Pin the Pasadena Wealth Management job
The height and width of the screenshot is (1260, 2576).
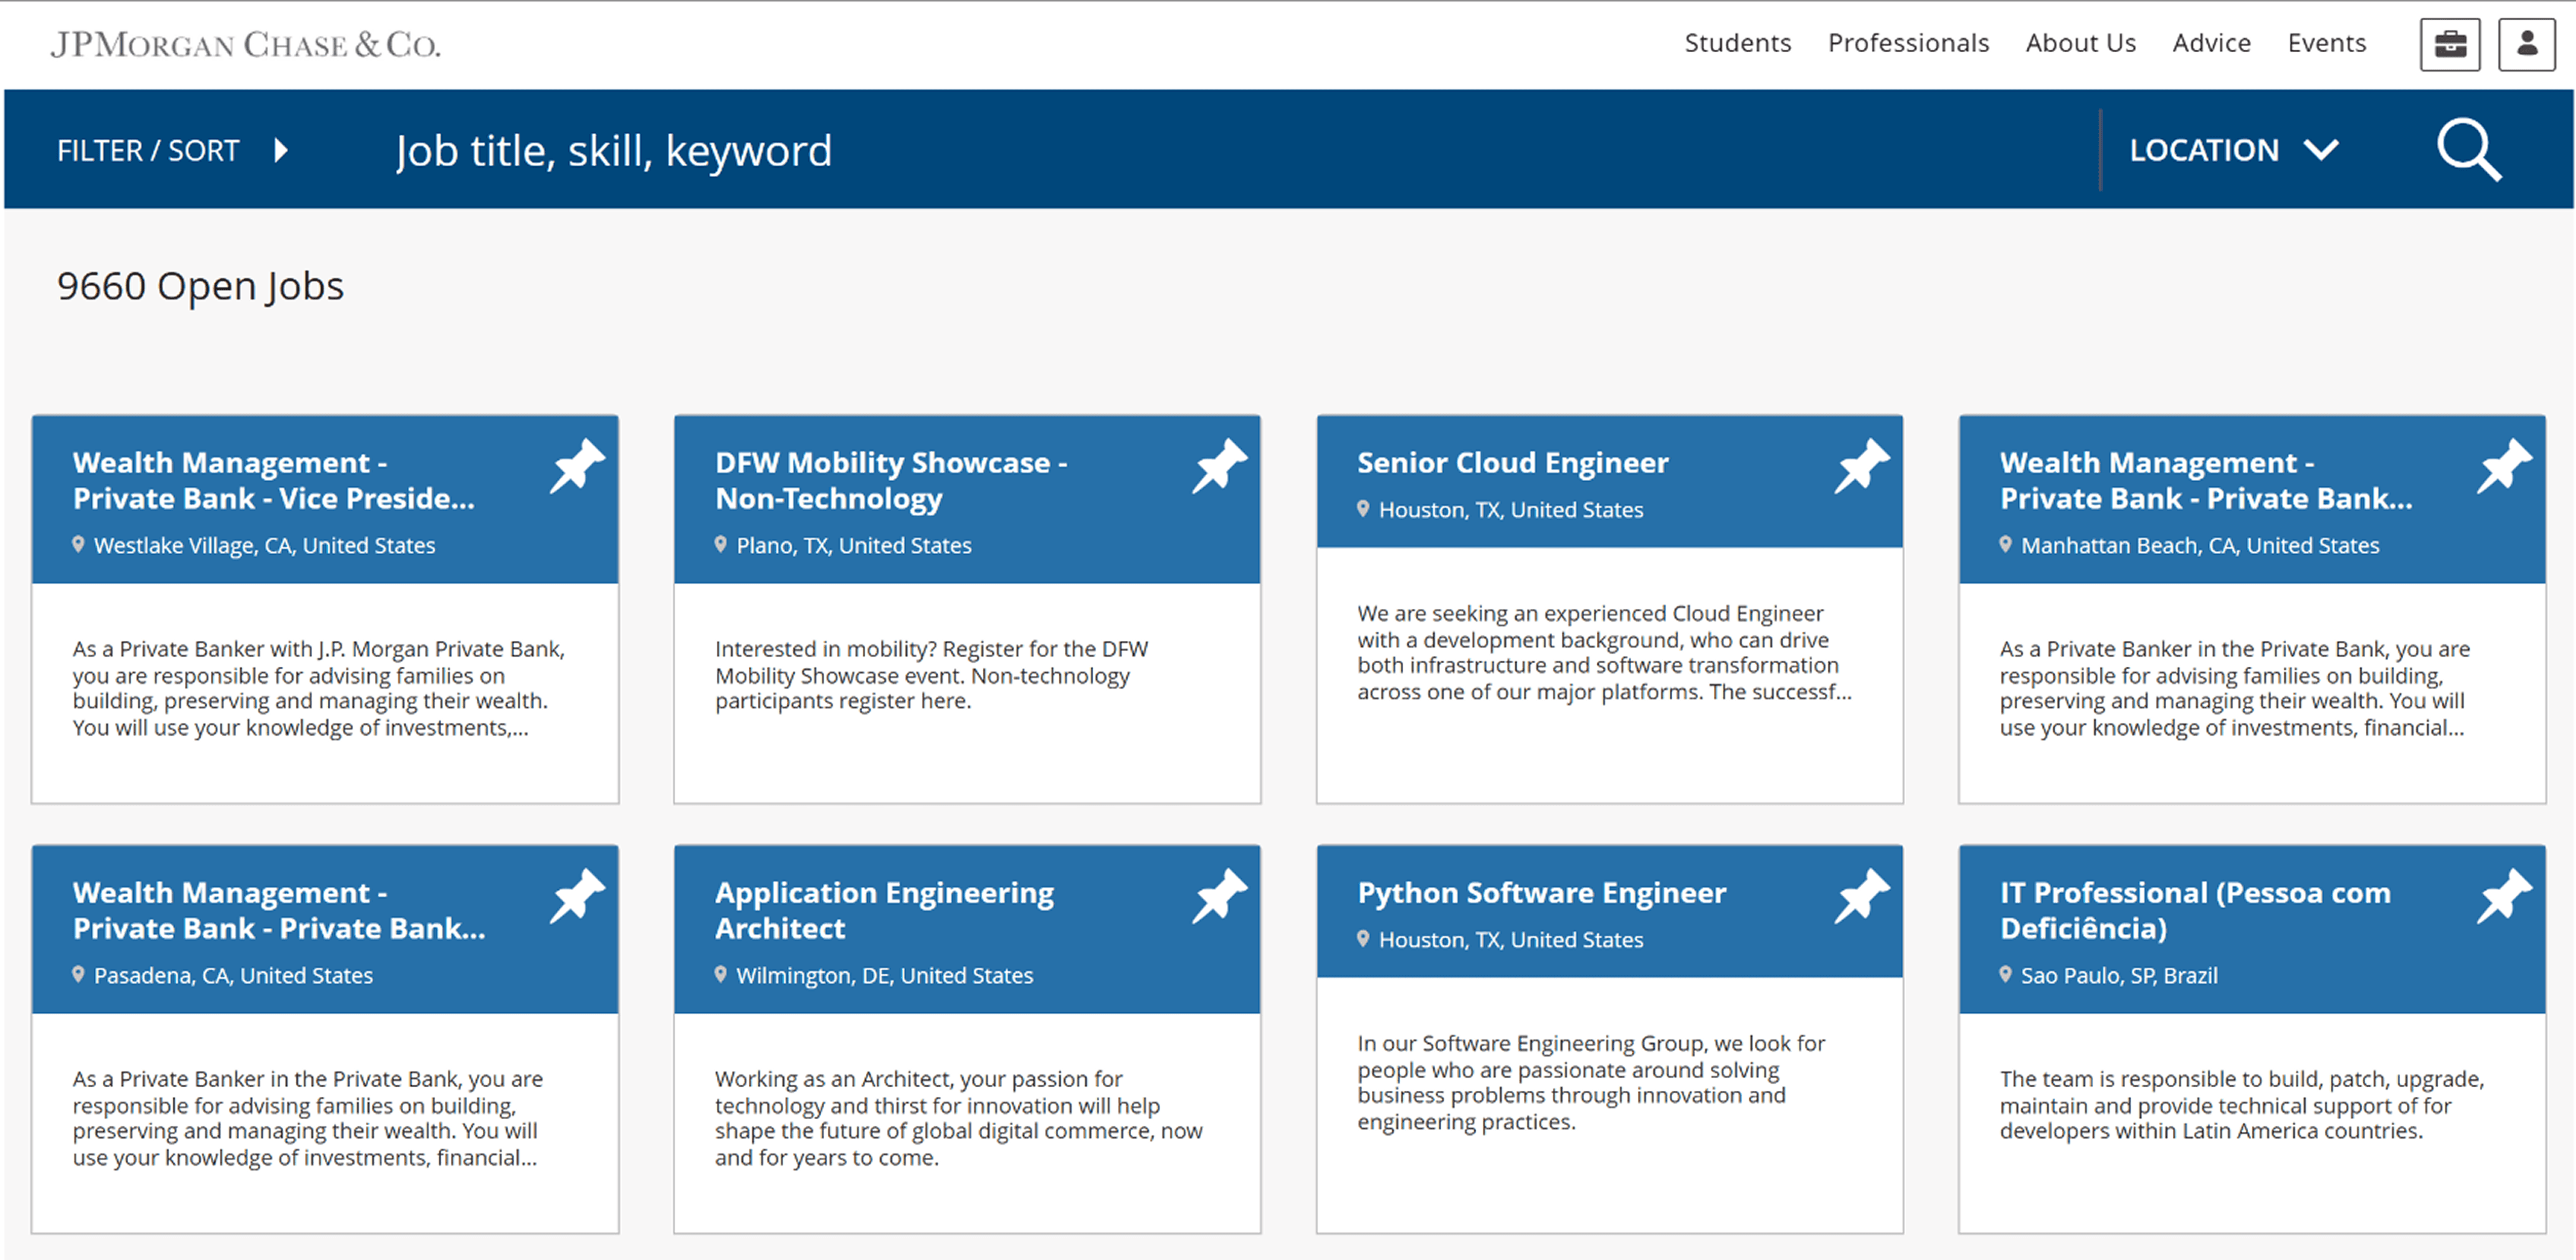click(577, 896)
